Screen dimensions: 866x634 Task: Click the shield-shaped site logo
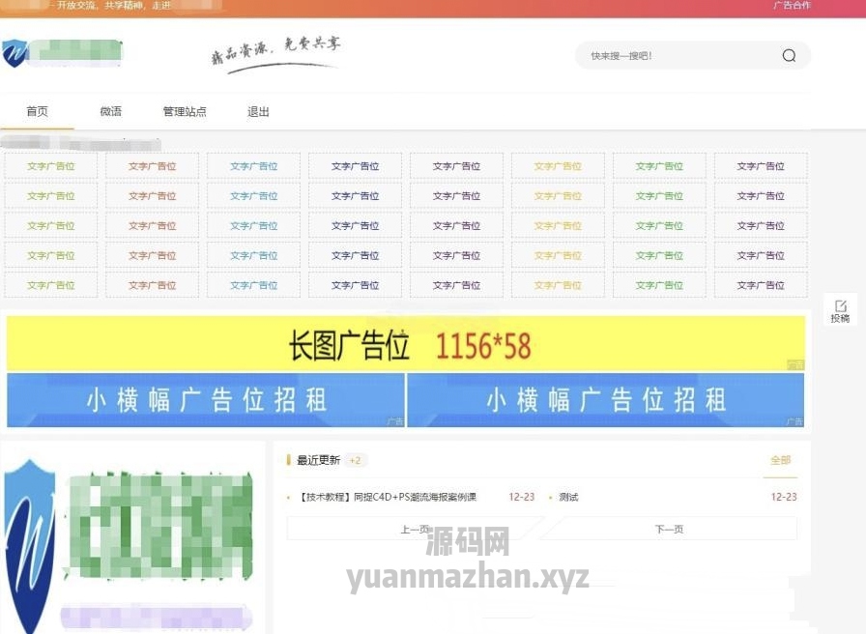coord(16,53)
